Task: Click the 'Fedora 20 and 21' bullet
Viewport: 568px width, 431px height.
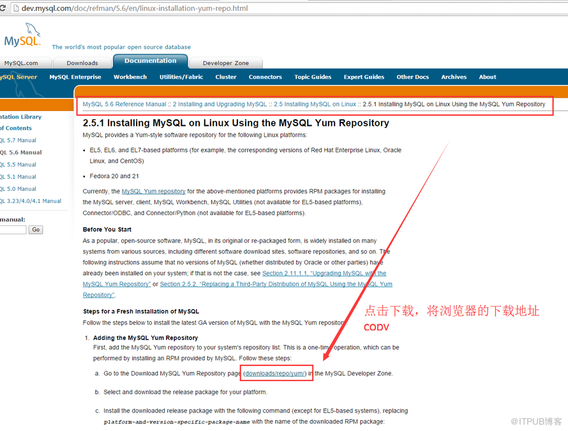Action: (114, 176)
